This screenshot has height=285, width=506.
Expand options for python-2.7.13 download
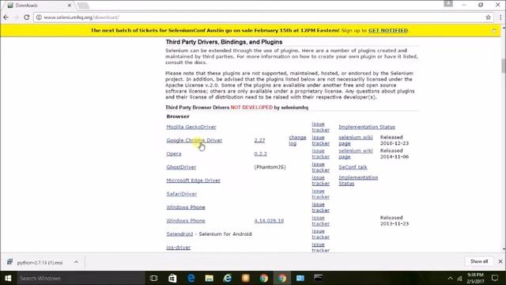pyautogui.click(x=76, y=262)
